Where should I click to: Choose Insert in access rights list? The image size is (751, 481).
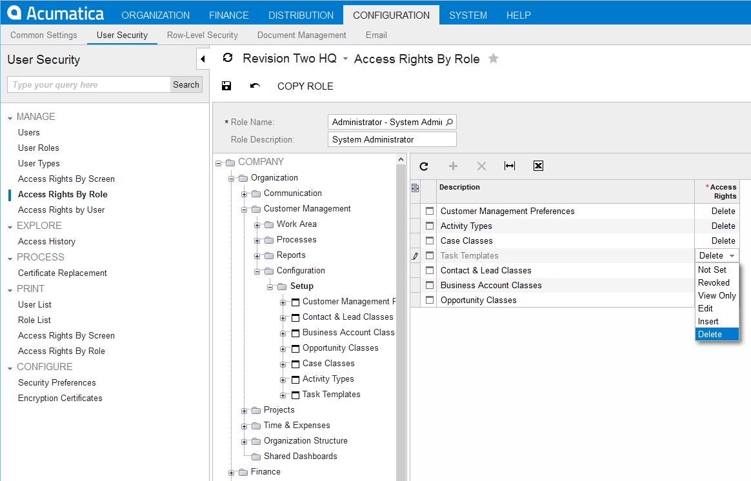point(717,322)
